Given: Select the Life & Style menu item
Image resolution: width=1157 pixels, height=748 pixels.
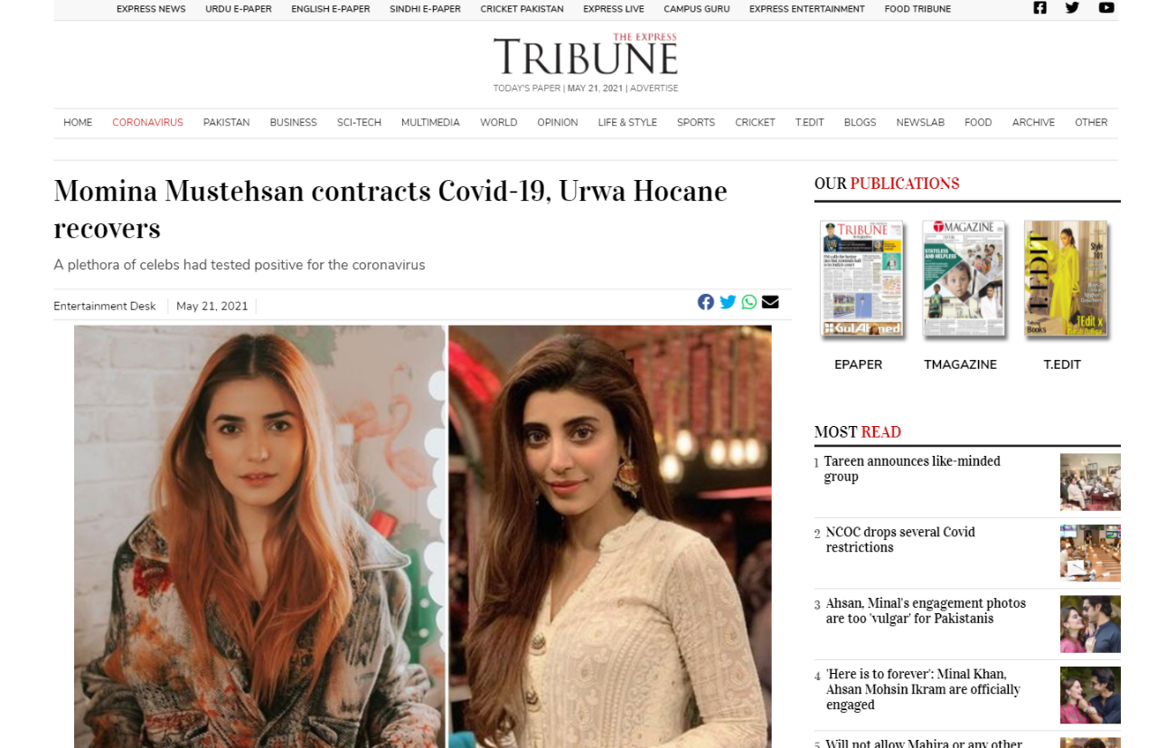Looking at the screenshot, I should [627, 123].
